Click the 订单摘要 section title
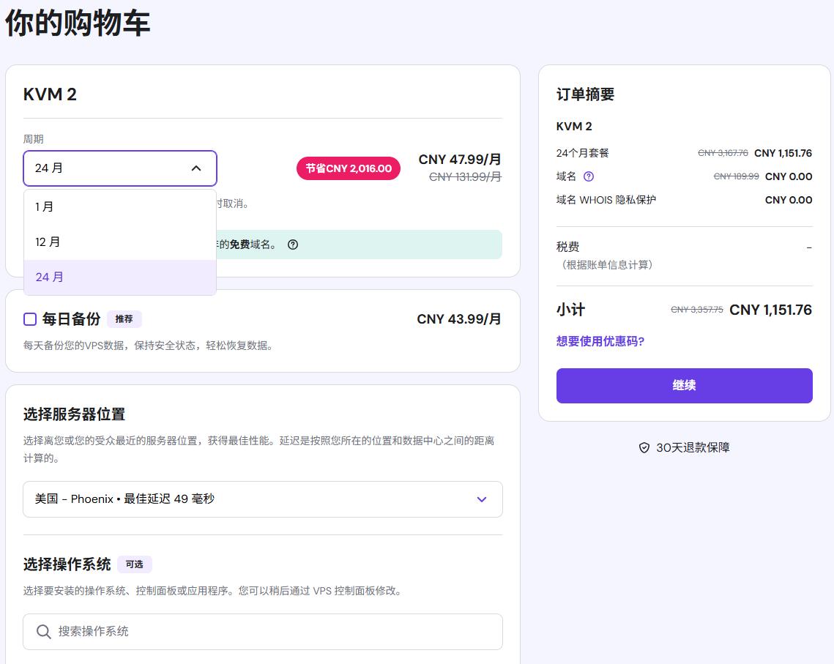 pyautogui.click(x=584, y=94)
